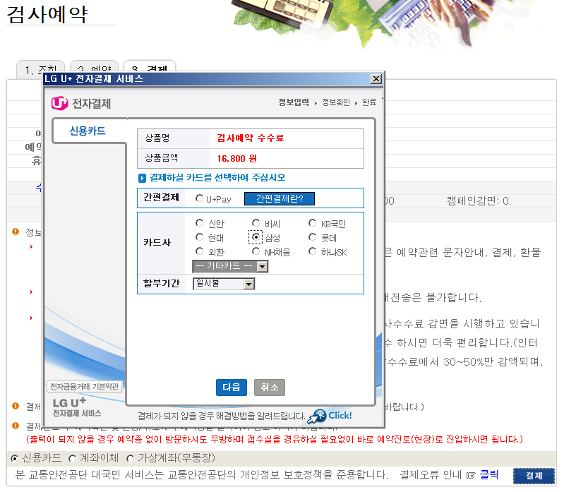Open the 할부기간 일시불 dropdown
This screenshot has width=564, height=492.
tap(224, 284)
